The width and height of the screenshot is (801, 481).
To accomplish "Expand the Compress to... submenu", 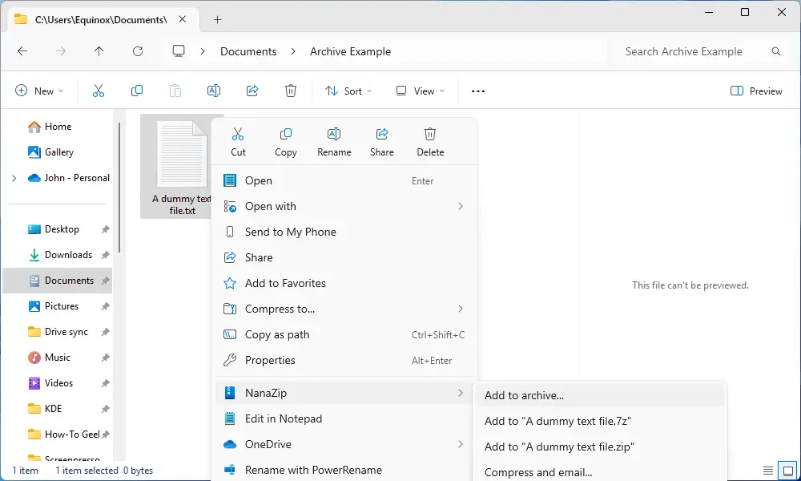I will [x=461, y=309].
